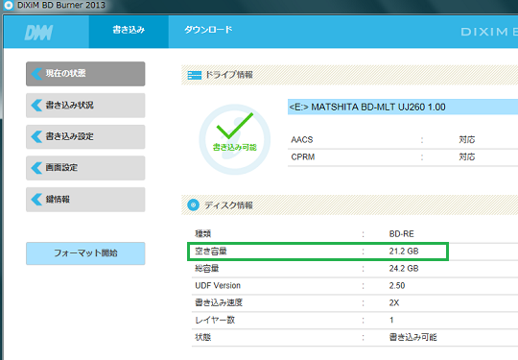518x360 pixels.
Task: Open 画面設定 in the sidebar
Action: (x=85, y=168)
